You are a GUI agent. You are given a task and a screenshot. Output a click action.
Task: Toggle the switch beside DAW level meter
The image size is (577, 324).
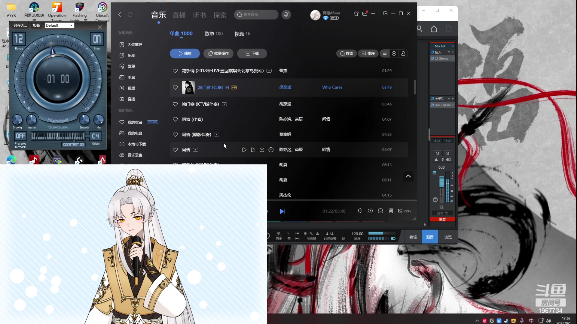coord(393,239)
